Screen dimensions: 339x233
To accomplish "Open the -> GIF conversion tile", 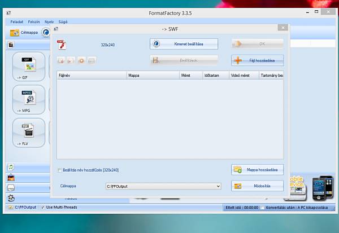I will (29, 67).
